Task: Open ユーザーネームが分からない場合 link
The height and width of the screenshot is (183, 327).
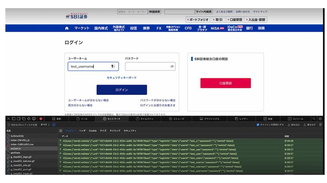Action: pos(88,100)
